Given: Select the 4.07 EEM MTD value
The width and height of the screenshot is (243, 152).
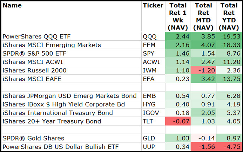Looking at the screenshot, I should point(203,45).
